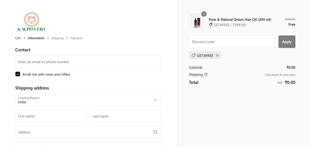Screen dimensions: 310x147
Task: Click the GET4FREE discount tag icon
Action: pos(193,56)
